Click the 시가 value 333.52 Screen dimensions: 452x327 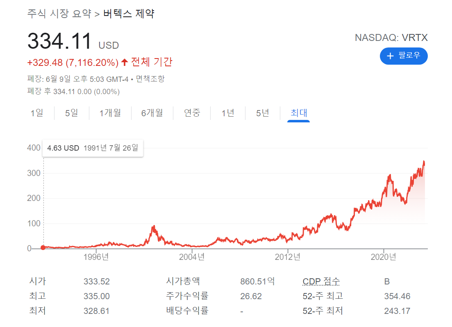click(97, 282)
